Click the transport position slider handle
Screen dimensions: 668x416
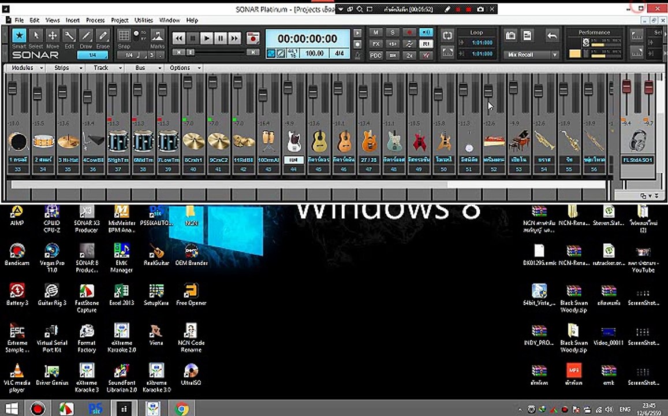tap(191, 52)
